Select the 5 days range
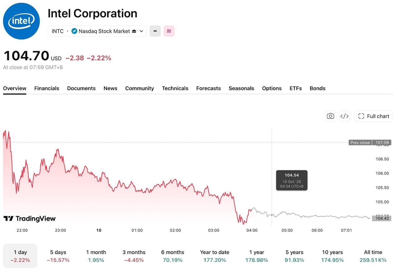Screen dimensions: 396x271 (x=58, y=256)
